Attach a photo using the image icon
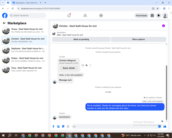This screenshot has width=172, height=138. click(x=58, y=127)
